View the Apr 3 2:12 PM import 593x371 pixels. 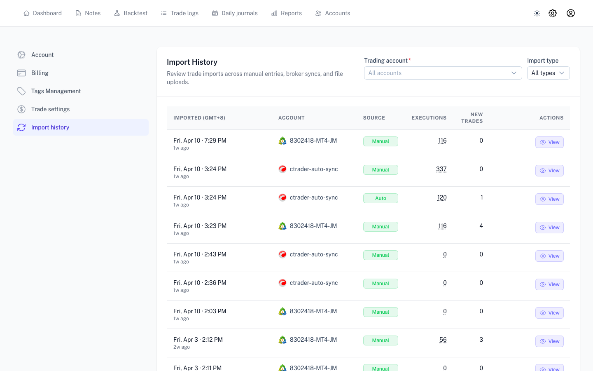coord(549,341)
